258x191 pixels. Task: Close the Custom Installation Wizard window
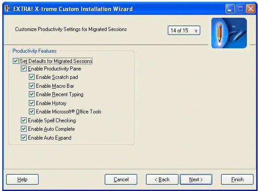click(250, 8)
